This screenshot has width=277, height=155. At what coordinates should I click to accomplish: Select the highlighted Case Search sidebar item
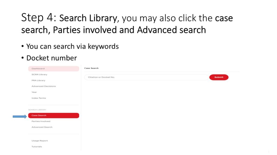click(39, 115)
